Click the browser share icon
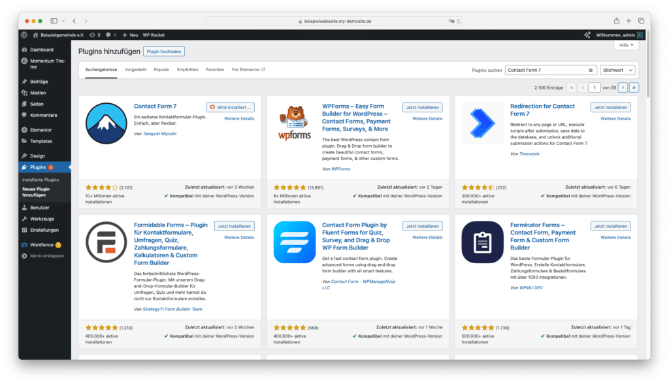Image resolution: width=669 pixels, height=384 pixels. [617, 21]
